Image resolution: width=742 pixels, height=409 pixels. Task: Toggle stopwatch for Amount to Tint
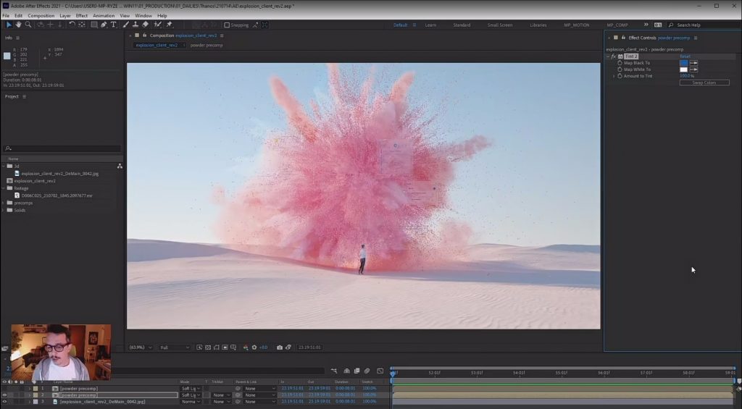tap(620, 76)
